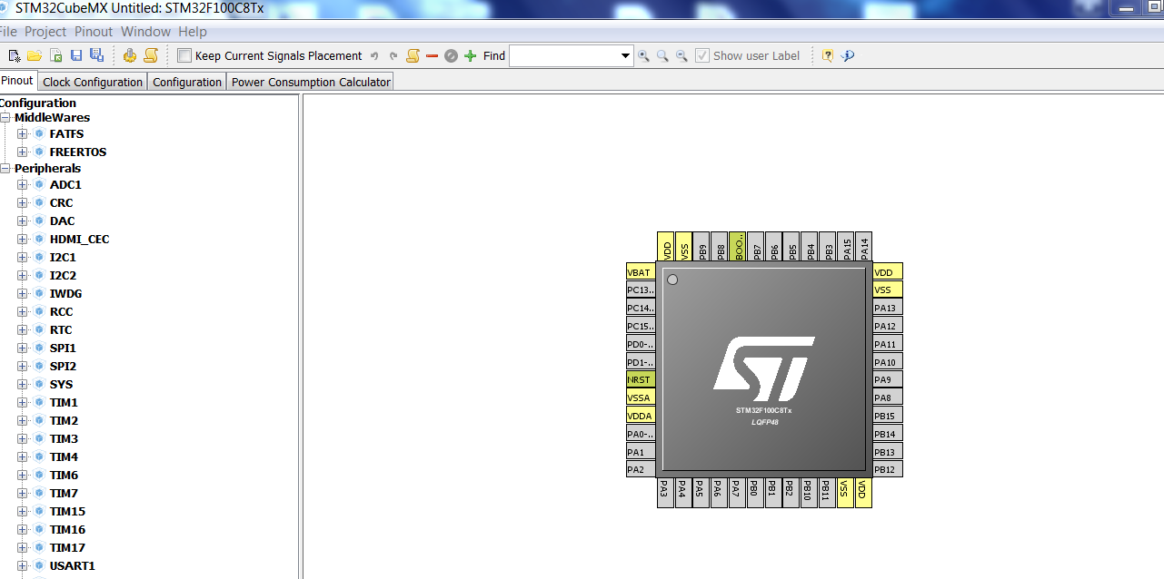Switch to the Configuration tab
The width and height of the screenshot is (1164, 579).
[187, 82]
